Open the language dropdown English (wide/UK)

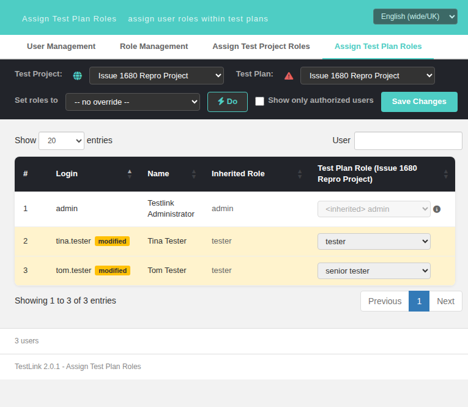415,17
